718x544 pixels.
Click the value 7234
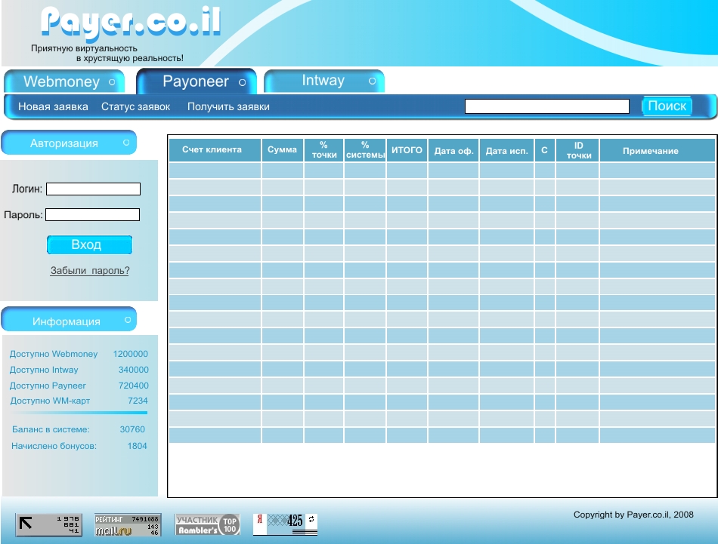point(138,401)
